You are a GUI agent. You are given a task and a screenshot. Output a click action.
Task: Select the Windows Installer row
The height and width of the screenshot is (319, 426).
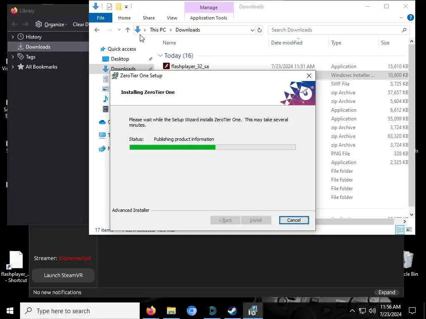coord(362,75)
